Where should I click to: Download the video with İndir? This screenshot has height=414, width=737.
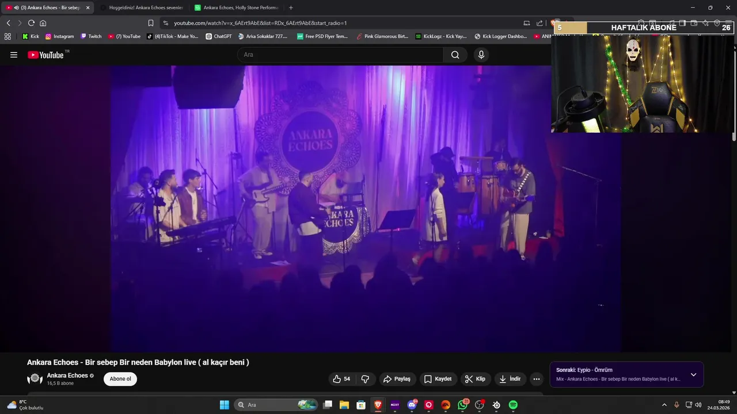(510, 379)
